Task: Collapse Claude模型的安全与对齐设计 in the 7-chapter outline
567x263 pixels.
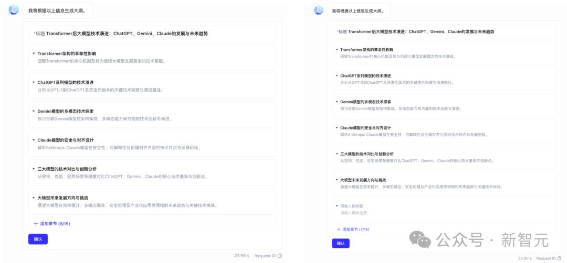Action: (337, 128)
